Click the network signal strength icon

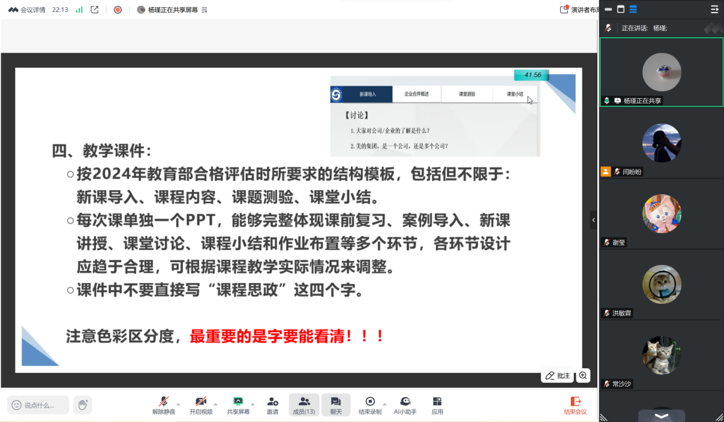tap(79, 10)
